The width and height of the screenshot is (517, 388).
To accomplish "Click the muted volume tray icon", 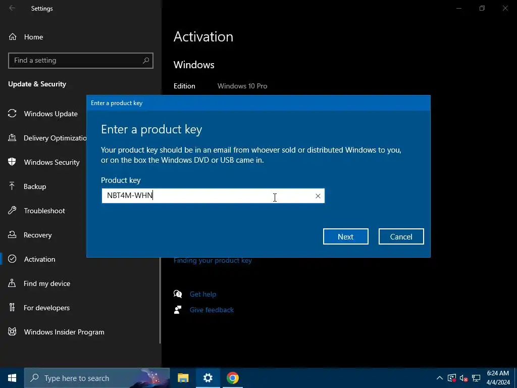I will pos(463,378).
